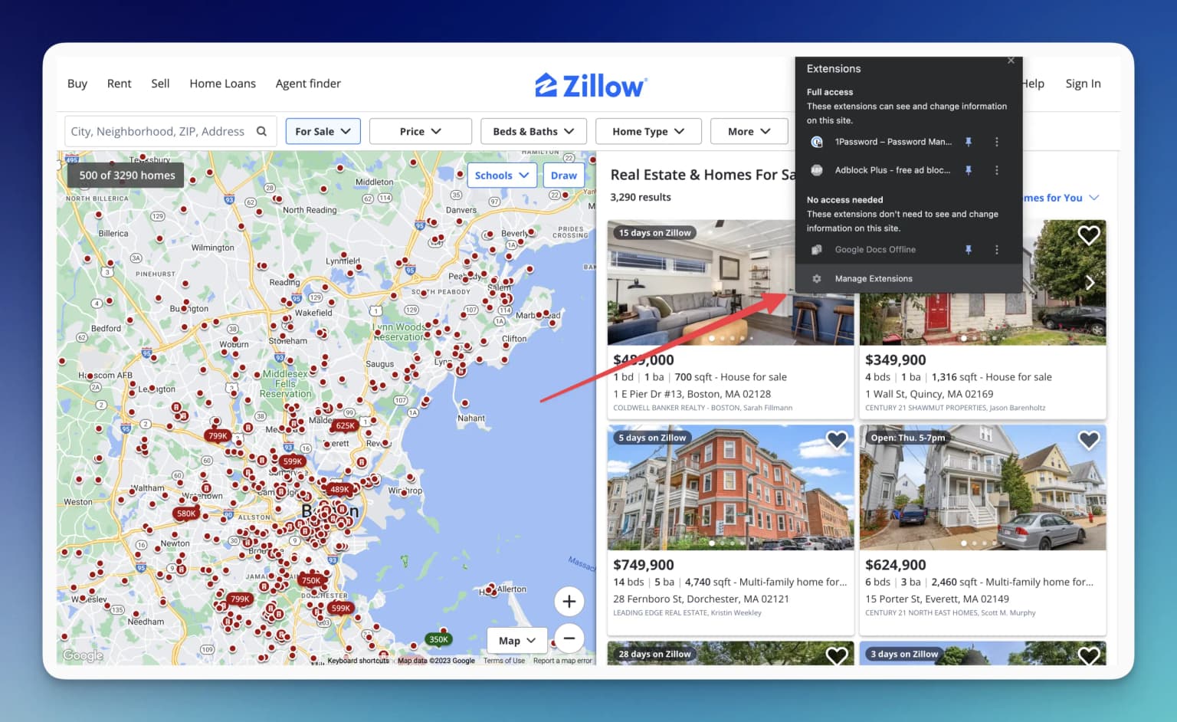This screenshot has height=722, width=1177.
Task: Unpin the 1Password extension
Action: 968,142
